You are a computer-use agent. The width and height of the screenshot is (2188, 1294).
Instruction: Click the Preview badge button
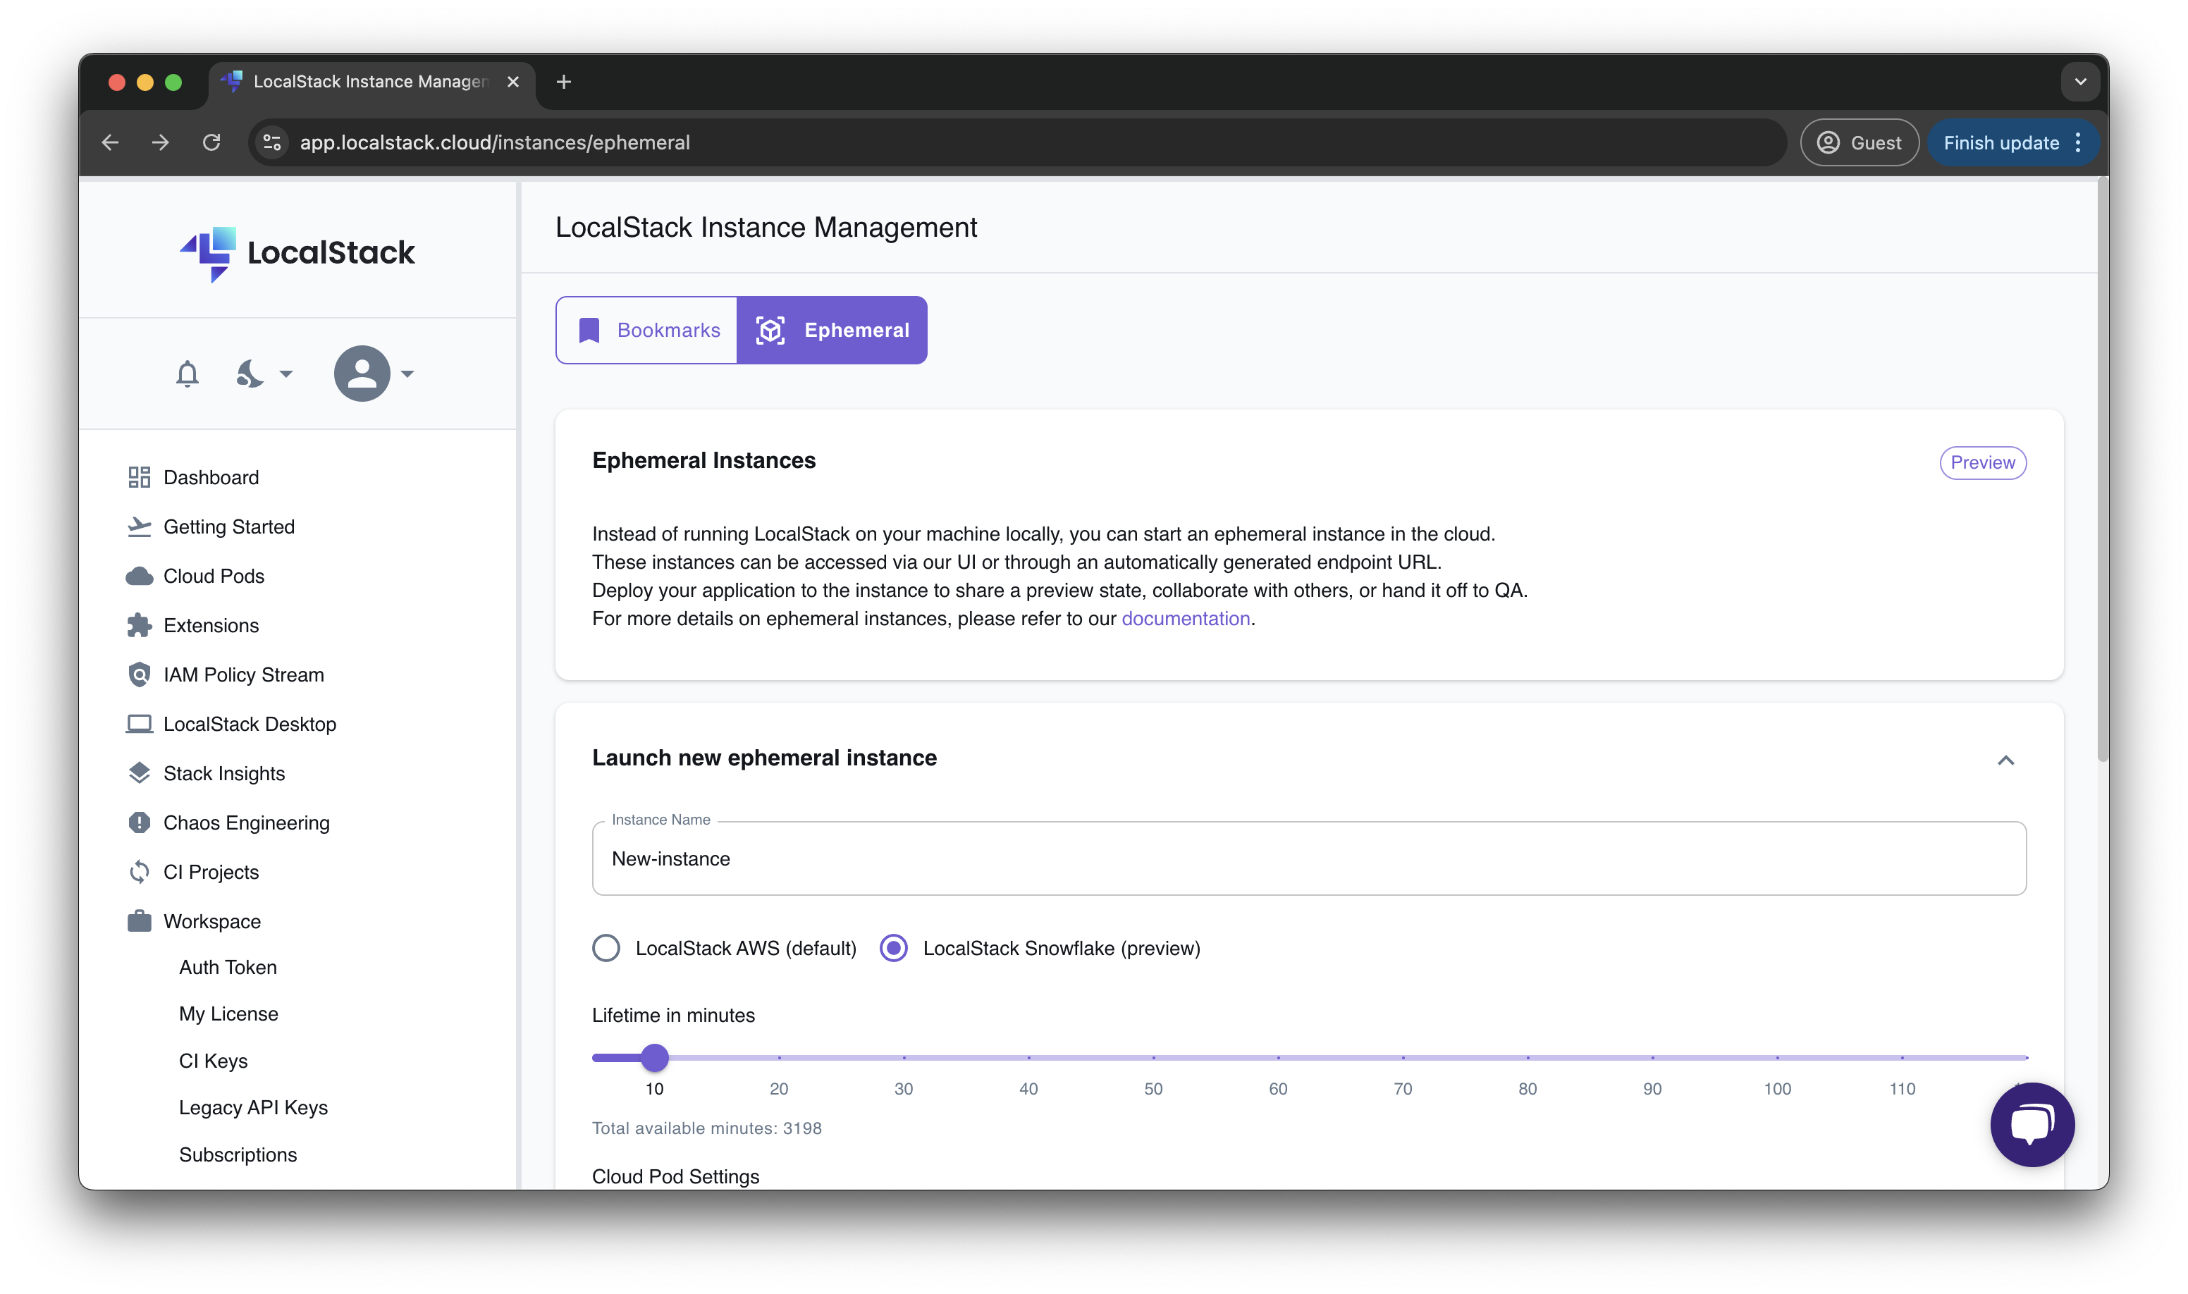point(1983,462)
